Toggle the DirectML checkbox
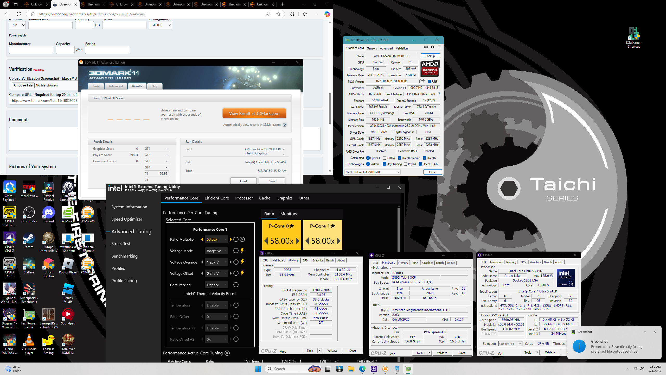The image size is (666, 375). (424, 158)
